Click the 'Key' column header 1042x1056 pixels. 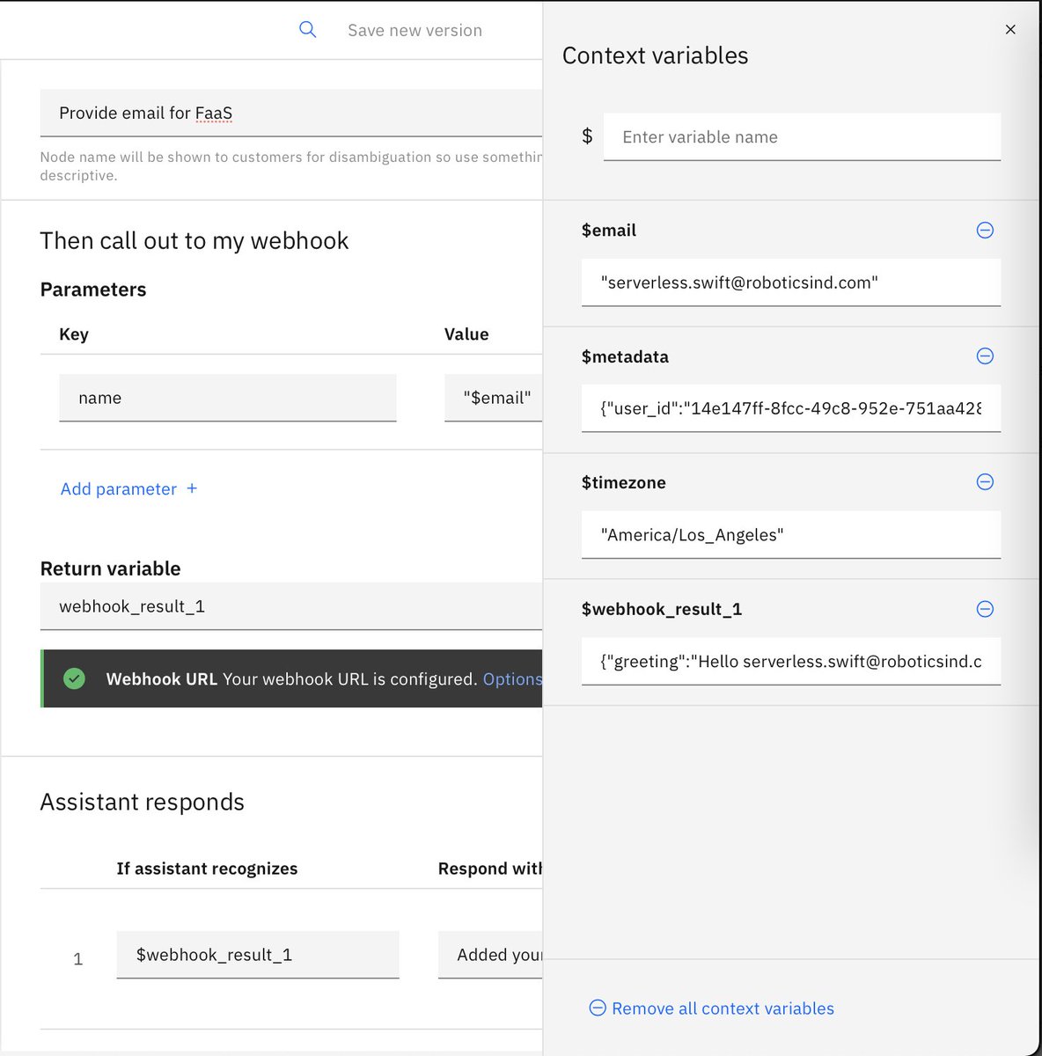click(x=74, y=334)
